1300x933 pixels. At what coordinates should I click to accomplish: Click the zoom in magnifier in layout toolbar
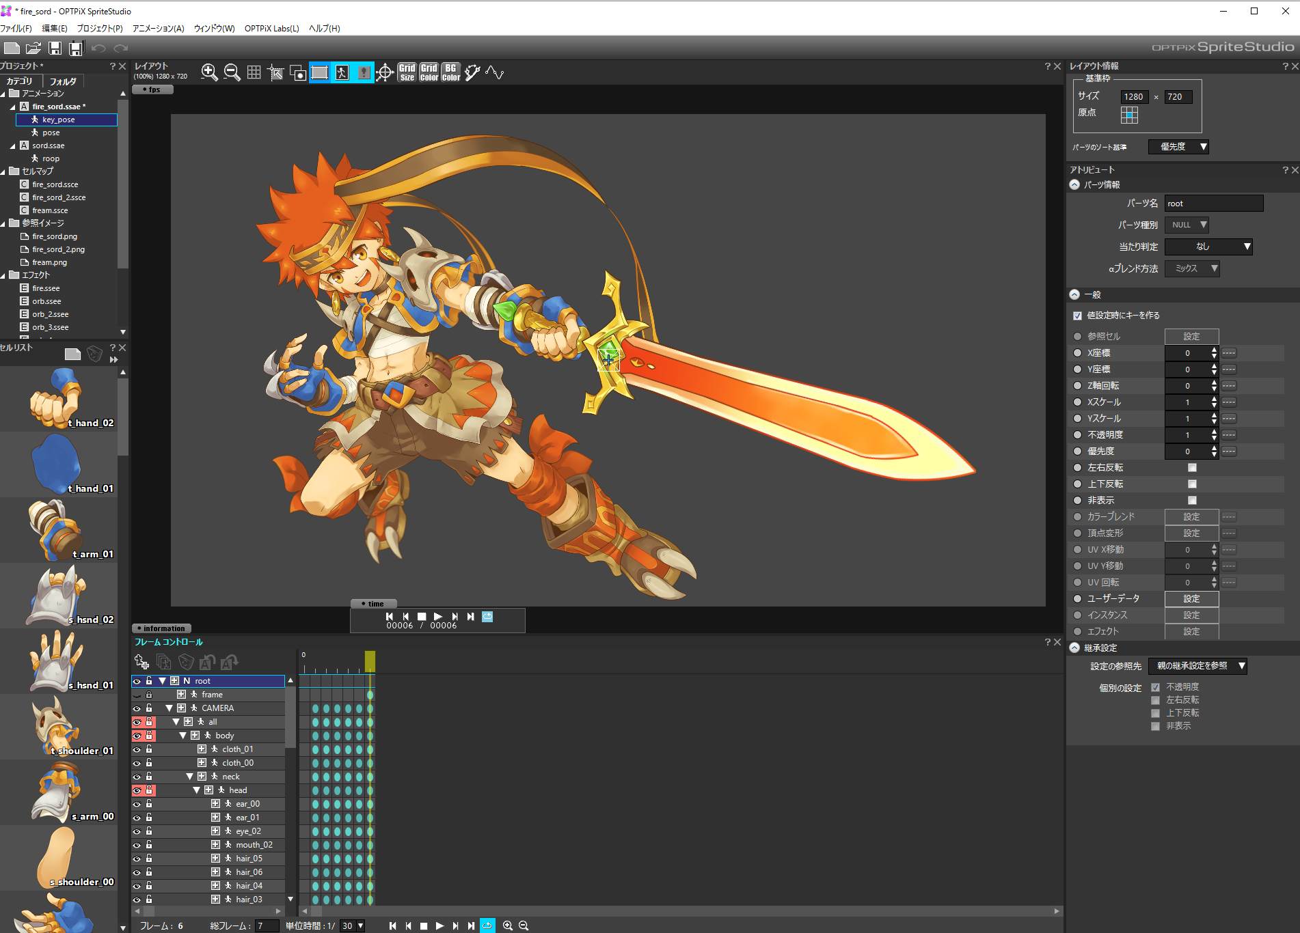(209, 72)
